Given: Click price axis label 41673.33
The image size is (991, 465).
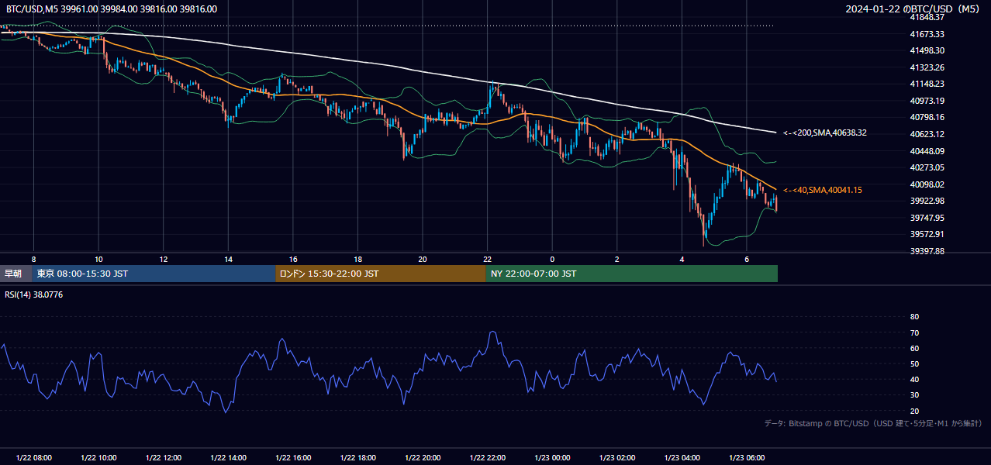Looking at the screenshot, I should [927, 34].
